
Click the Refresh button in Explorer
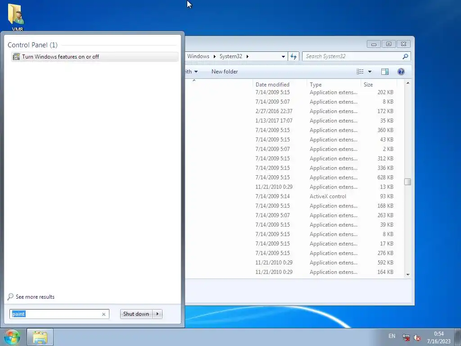click(x=294, y=56)
